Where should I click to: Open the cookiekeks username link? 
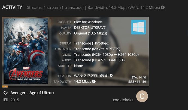coord(123,100)
